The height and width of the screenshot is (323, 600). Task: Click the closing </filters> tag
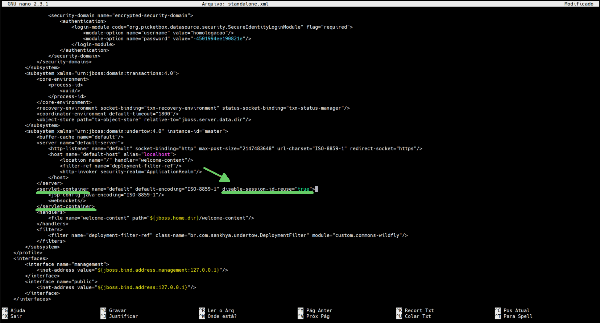point(51,241)
